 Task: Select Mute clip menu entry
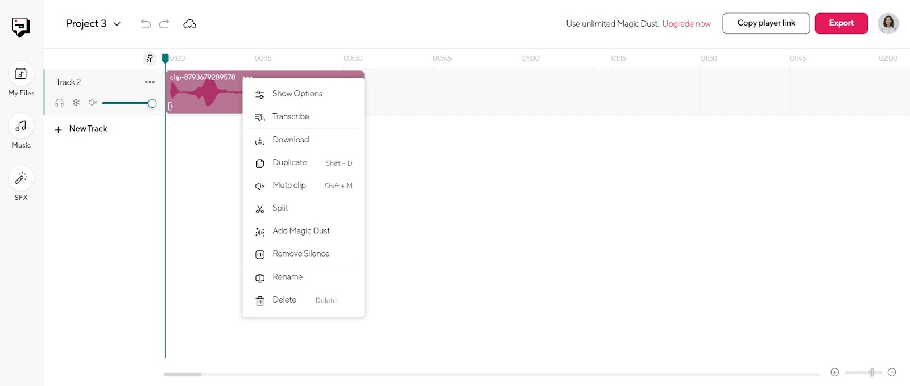(303, 186)
